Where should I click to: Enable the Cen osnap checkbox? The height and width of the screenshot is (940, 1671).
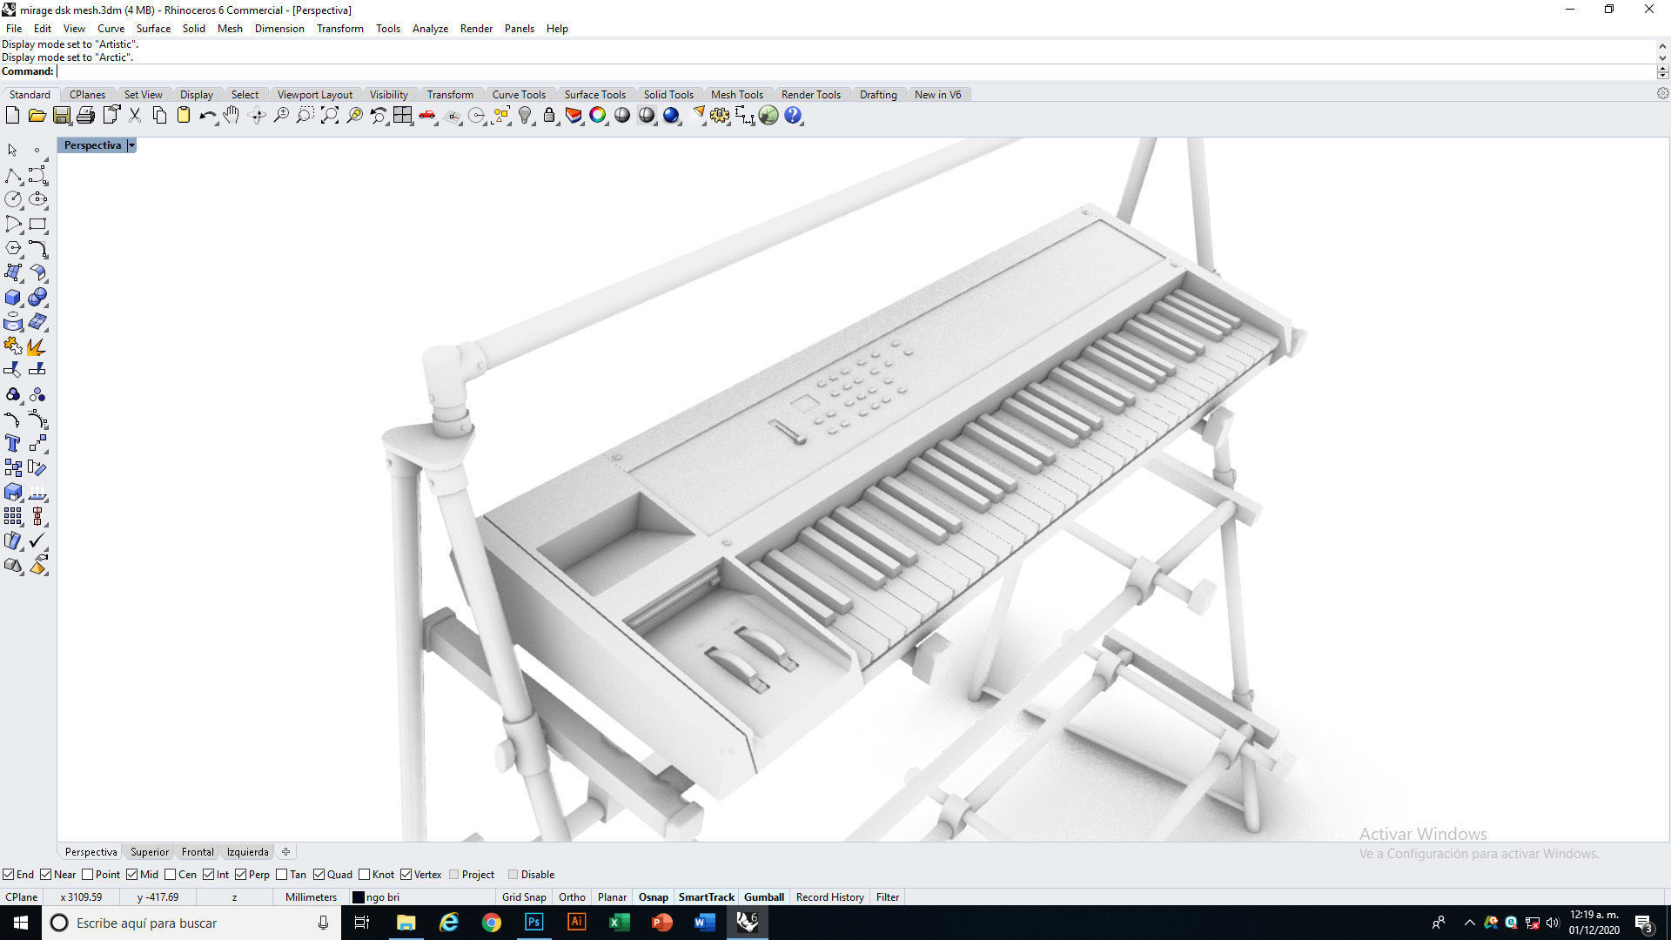[x=171, y=875]
